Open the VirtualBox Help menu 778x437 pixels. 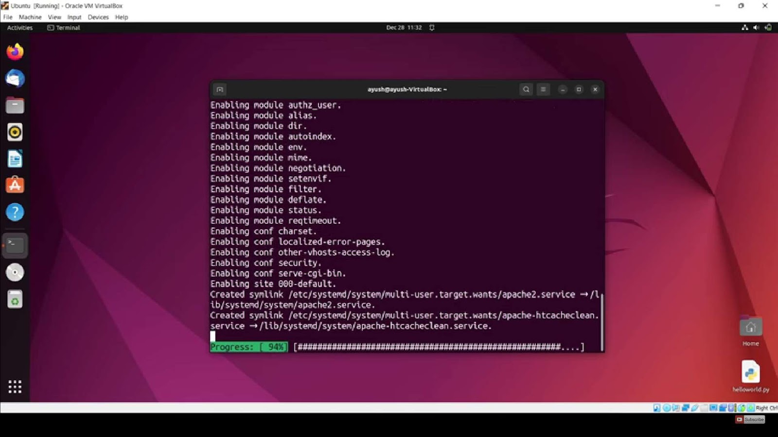click(122, 17)
